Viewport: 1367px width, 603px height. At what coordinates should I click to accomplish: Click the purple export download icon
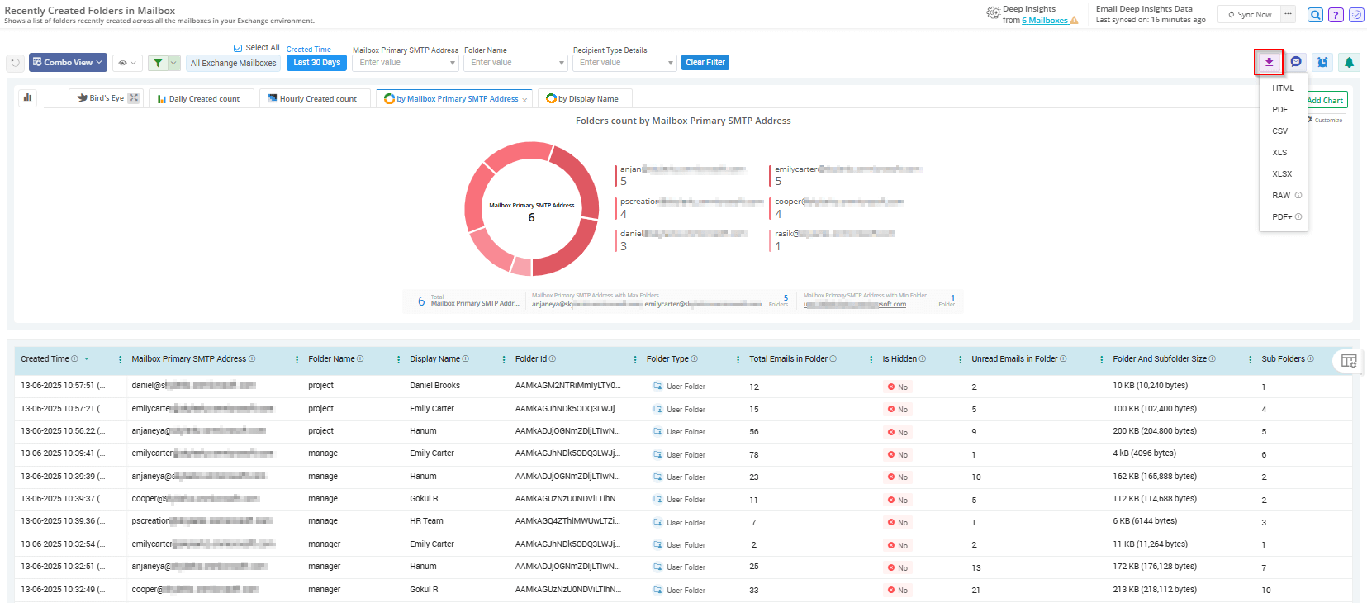1269,62
